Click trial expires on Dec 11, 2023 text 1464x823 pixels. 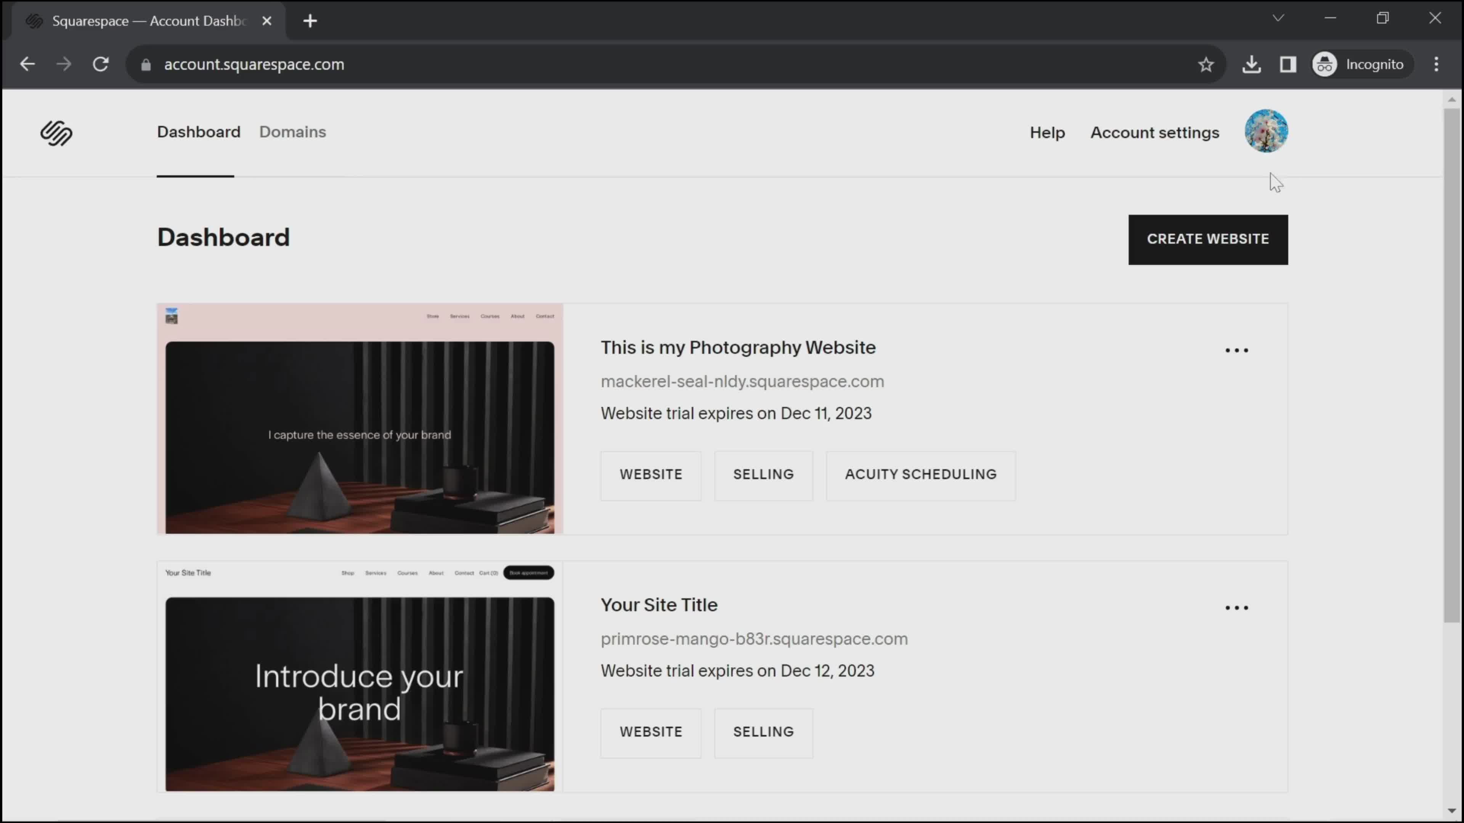(x=735, y=413)
